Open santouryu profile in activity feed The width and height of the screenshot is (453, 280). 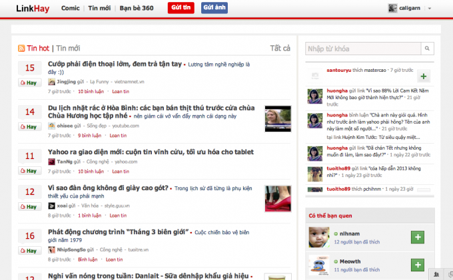(x=339, y=70)
